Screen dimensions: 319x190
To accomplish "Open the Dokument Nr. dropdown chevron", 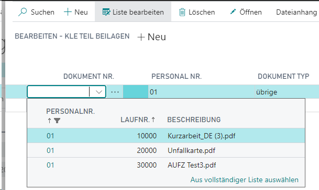I will (x=99, y=92).
